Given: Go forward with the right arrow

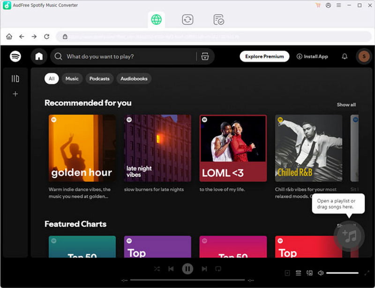Looking at the screenshot, I should pyautogui.click(x=34, y=37).
